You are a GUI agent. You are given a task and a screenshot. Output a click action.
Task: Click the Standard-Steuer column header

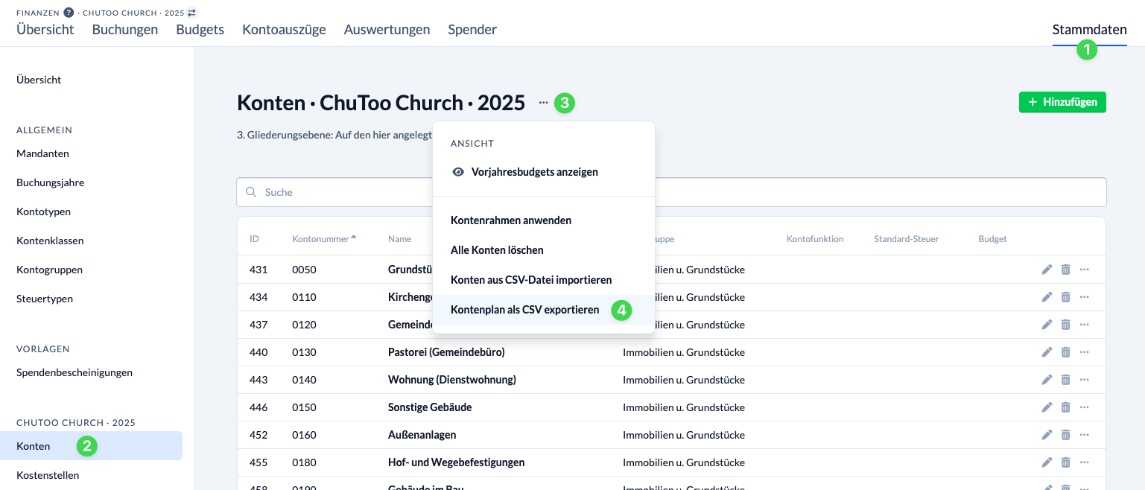pos(906,239)
